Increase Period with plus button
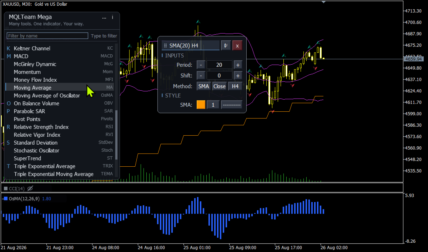This screenshot has height=252, width=428. coord(238,65)
